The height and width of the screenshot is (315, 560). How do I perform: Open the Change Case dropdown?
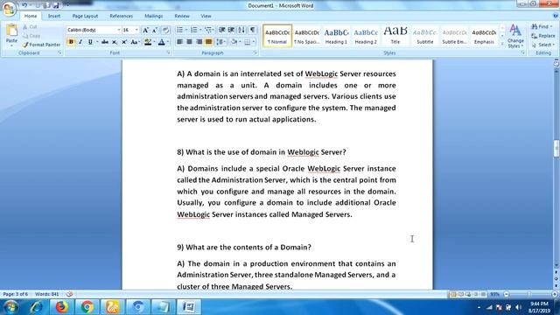click(x=135, y=42)
